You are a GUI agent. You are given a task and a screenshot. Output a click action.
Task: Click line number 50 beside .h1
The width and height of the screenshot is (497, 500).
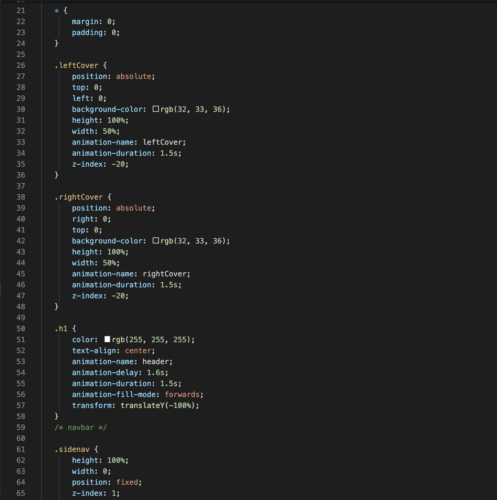pyautogui.click(x=21, y=328)
